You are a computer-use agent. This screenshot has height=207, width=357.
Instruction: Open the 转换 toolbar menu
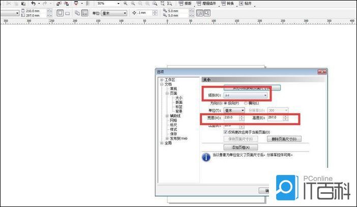pyautogui.click(x=227, y=4)
